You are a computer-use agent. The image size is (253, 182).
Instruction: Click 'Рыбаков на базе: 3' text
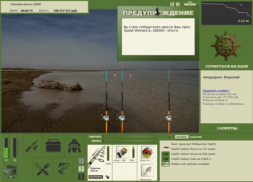(x=215, y=100)
